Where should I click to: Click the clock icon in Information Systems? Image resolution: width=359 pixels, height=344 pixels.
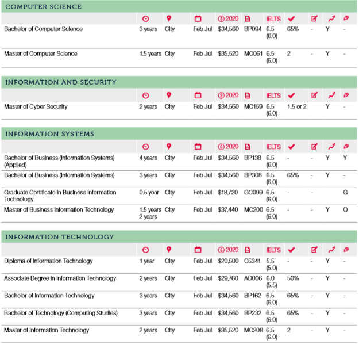[x=145, y=147]
